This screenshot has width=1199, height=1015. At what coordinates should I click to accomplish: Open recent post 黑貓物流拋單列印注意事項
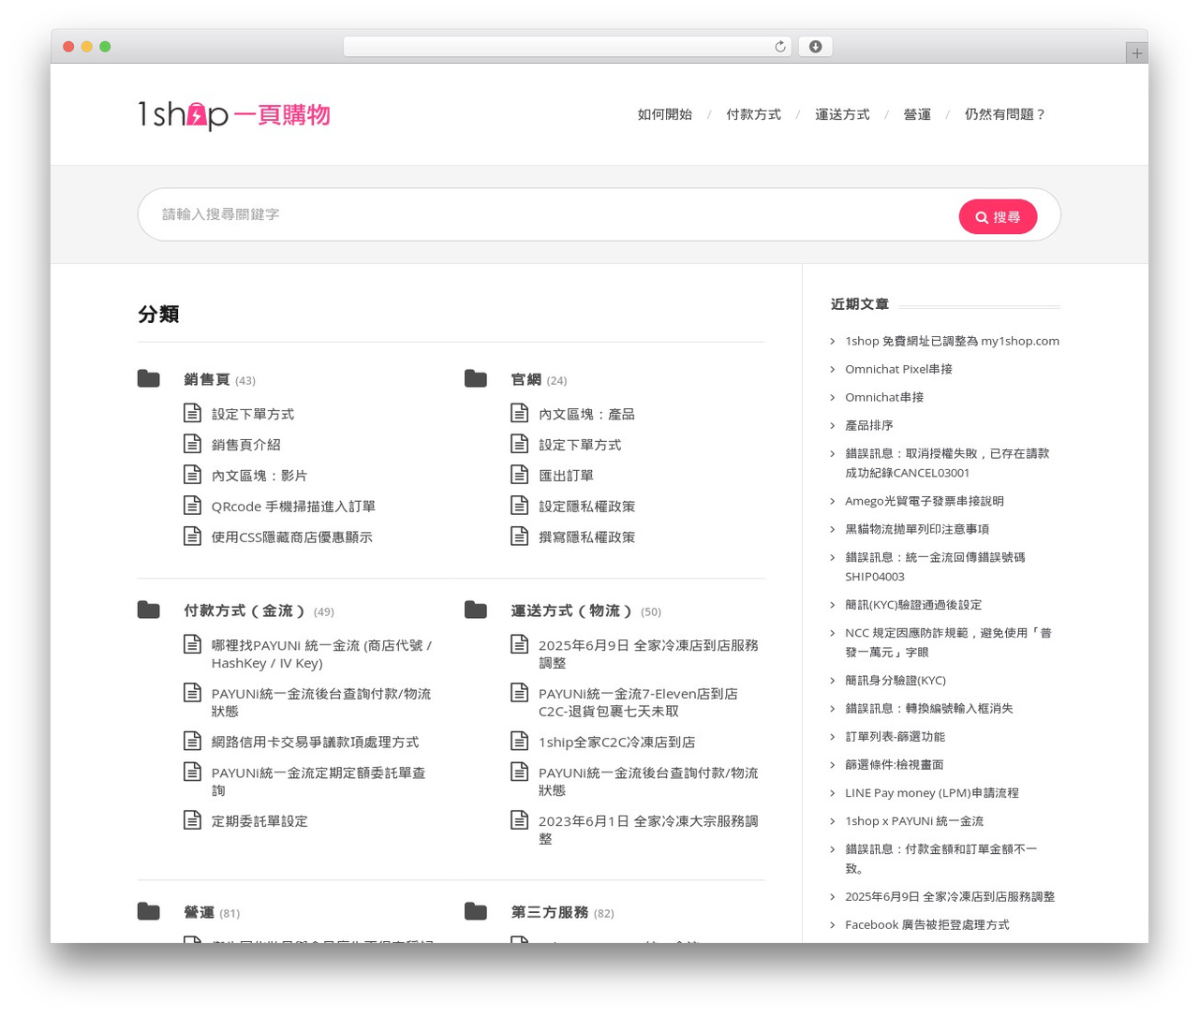point(917,529)
